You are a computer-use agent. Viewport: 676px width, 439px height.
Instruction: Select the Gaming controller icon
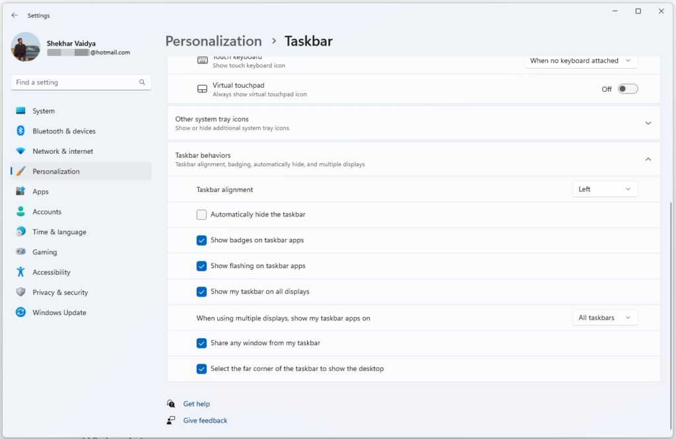pos(20,252)
